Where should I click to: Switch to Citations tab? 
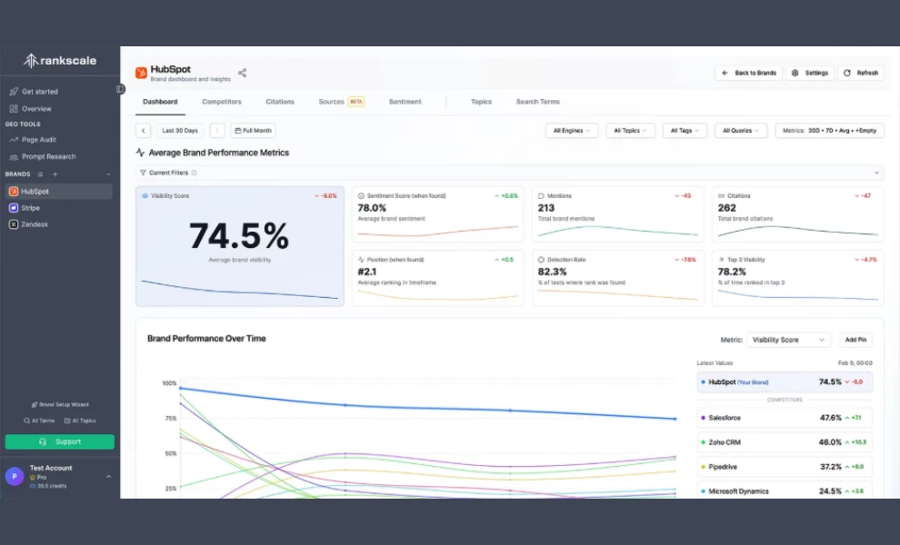pos(280,102)
